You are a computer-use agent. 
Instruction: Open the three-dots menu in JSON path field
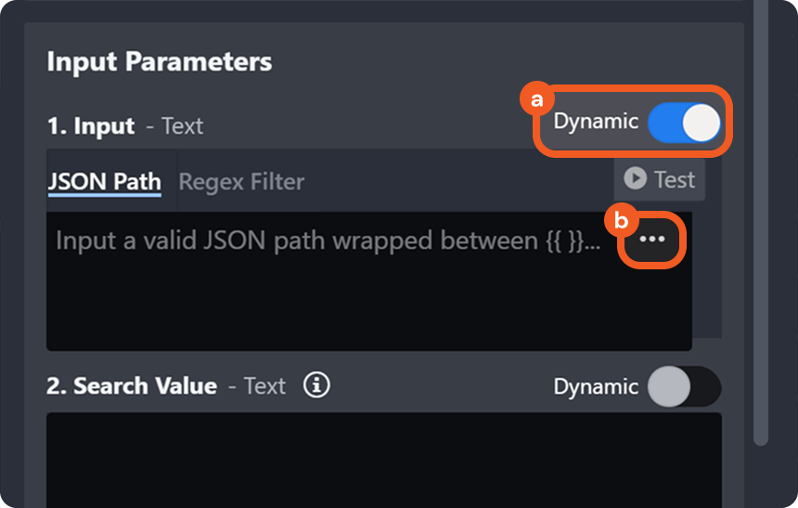653,240
